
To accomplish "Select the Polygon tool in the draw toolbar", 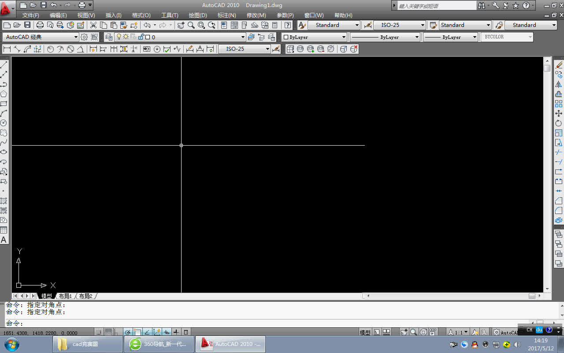I will 4,94.
